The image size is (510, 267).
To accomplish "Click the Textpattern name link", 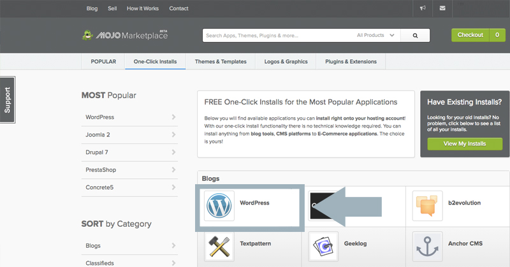I will coord(256,243).
